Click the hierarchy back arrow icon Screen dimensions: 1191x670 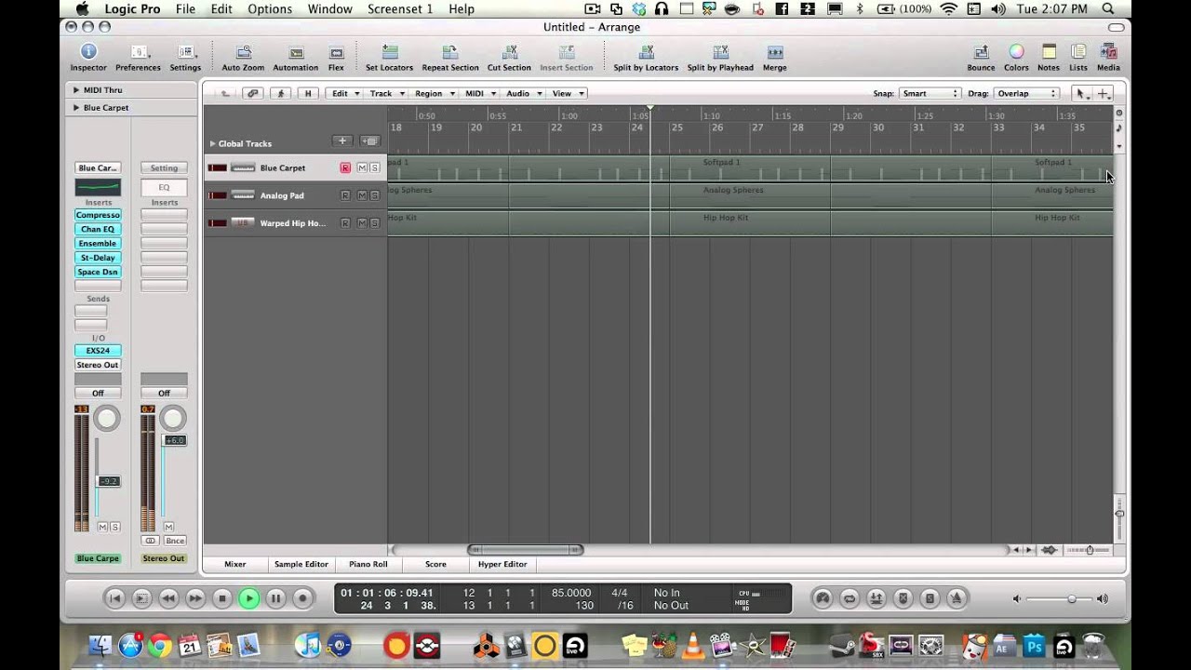tap(224, 93)
